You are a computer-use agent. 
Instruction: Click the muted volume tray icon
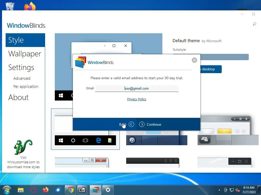click(x=238, y=190)
